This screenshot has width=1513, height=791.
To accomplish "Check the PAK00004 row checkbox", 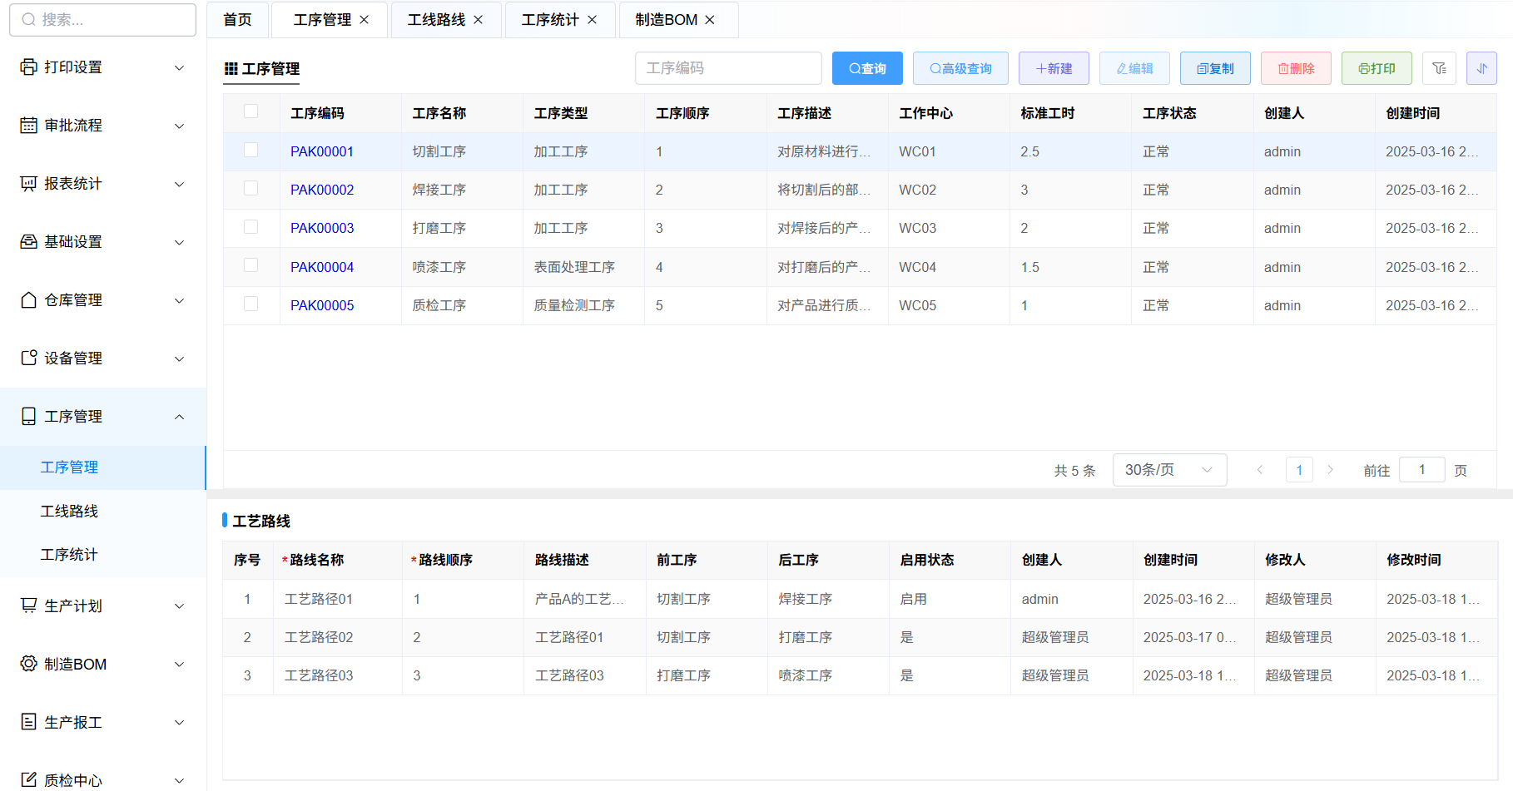I will 251,265.
